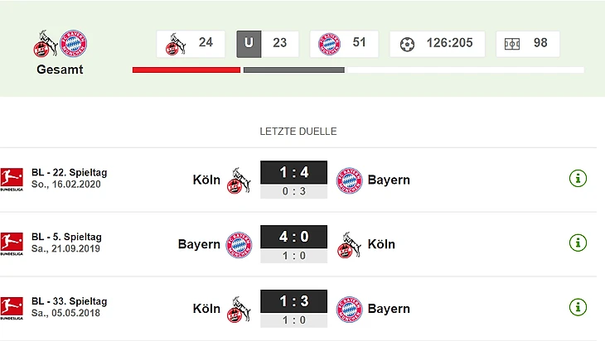Screen dimensions: 605x341
Task: Click Bundesliga logo beside 22. Spieltag
Action: [12, 179]
